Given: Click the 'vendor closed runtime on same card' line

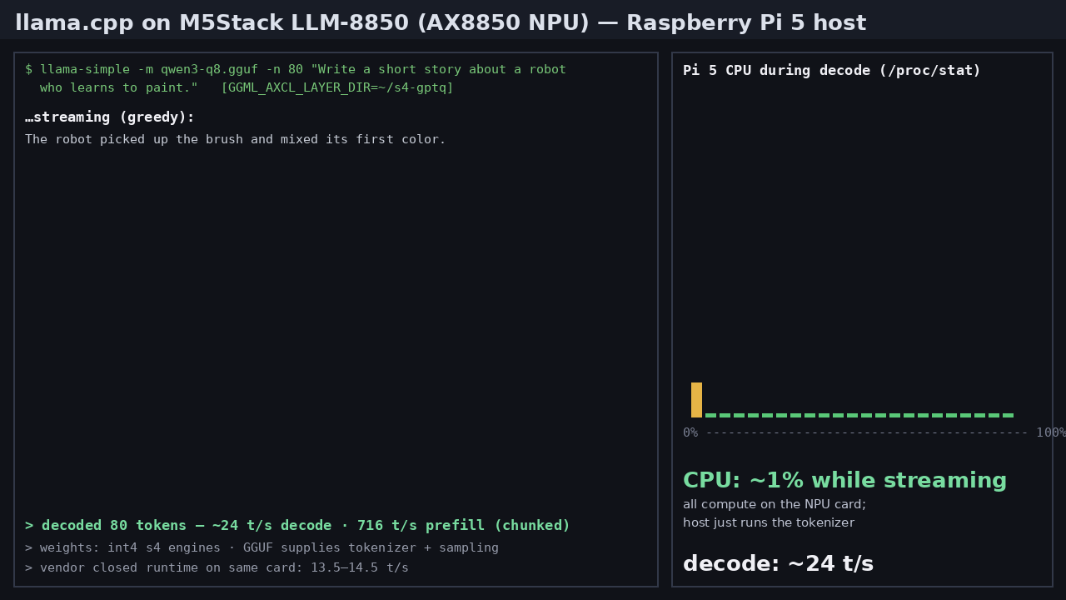Looking at the screenshot, I should (217, 568).
